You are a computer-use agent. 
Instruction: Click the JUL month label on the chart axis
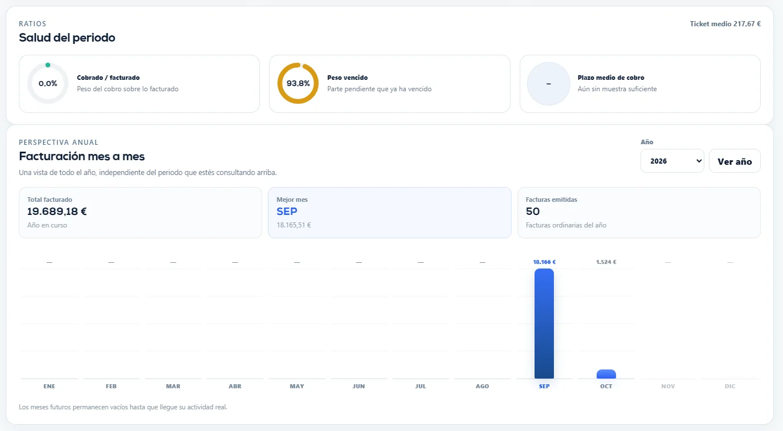coord(421,387)
